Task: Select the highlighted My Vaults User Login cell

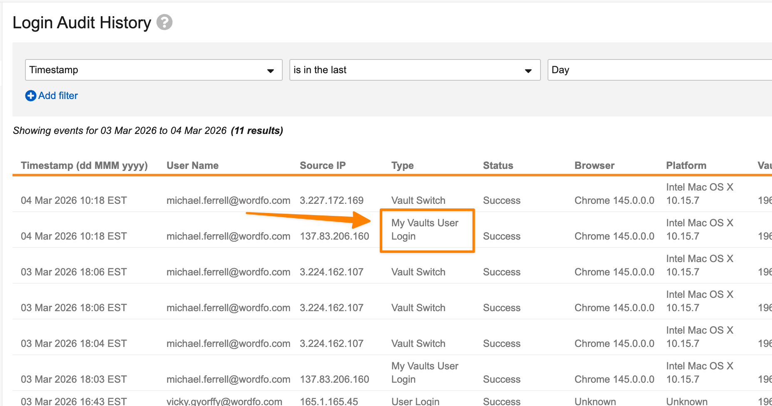Action: pyautogui.click(x=425, y=230)
